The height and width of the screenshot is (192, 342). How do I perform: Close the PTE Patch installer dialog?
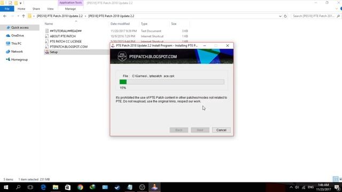click(x=228, y=45)
